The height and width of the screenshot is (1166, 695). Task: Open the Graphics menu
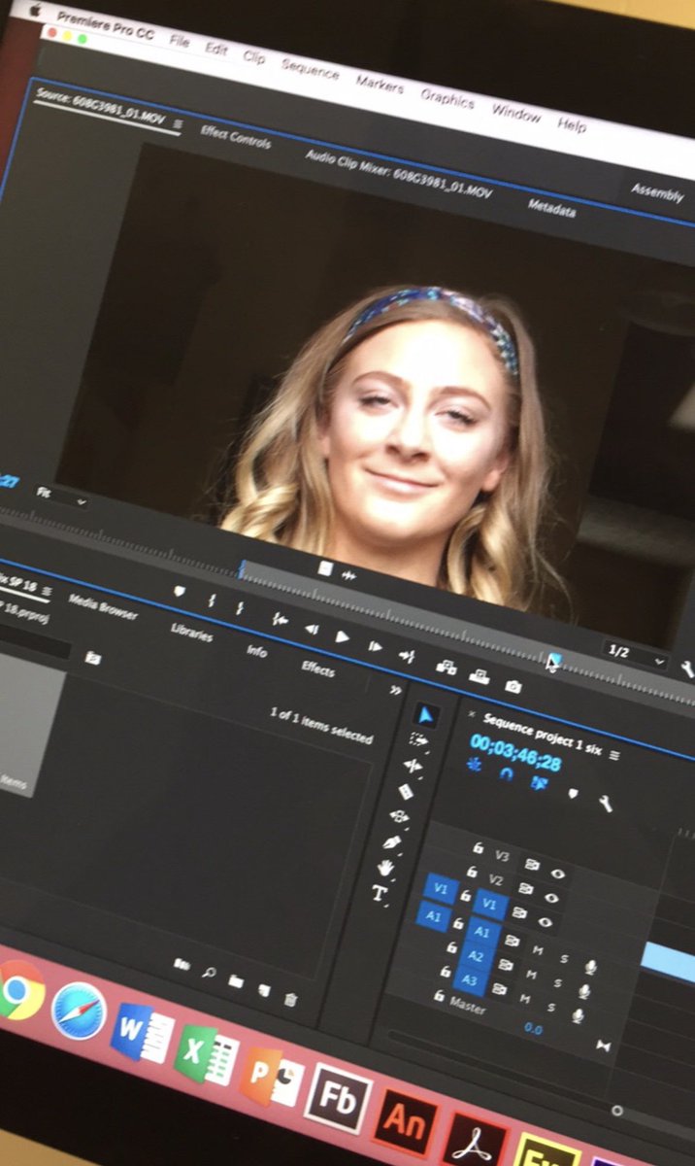447,98
